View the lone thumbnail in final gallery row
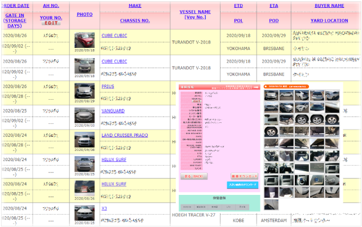Image resolution: width=362 pixels, height=227 pixels. pos(271,204)
